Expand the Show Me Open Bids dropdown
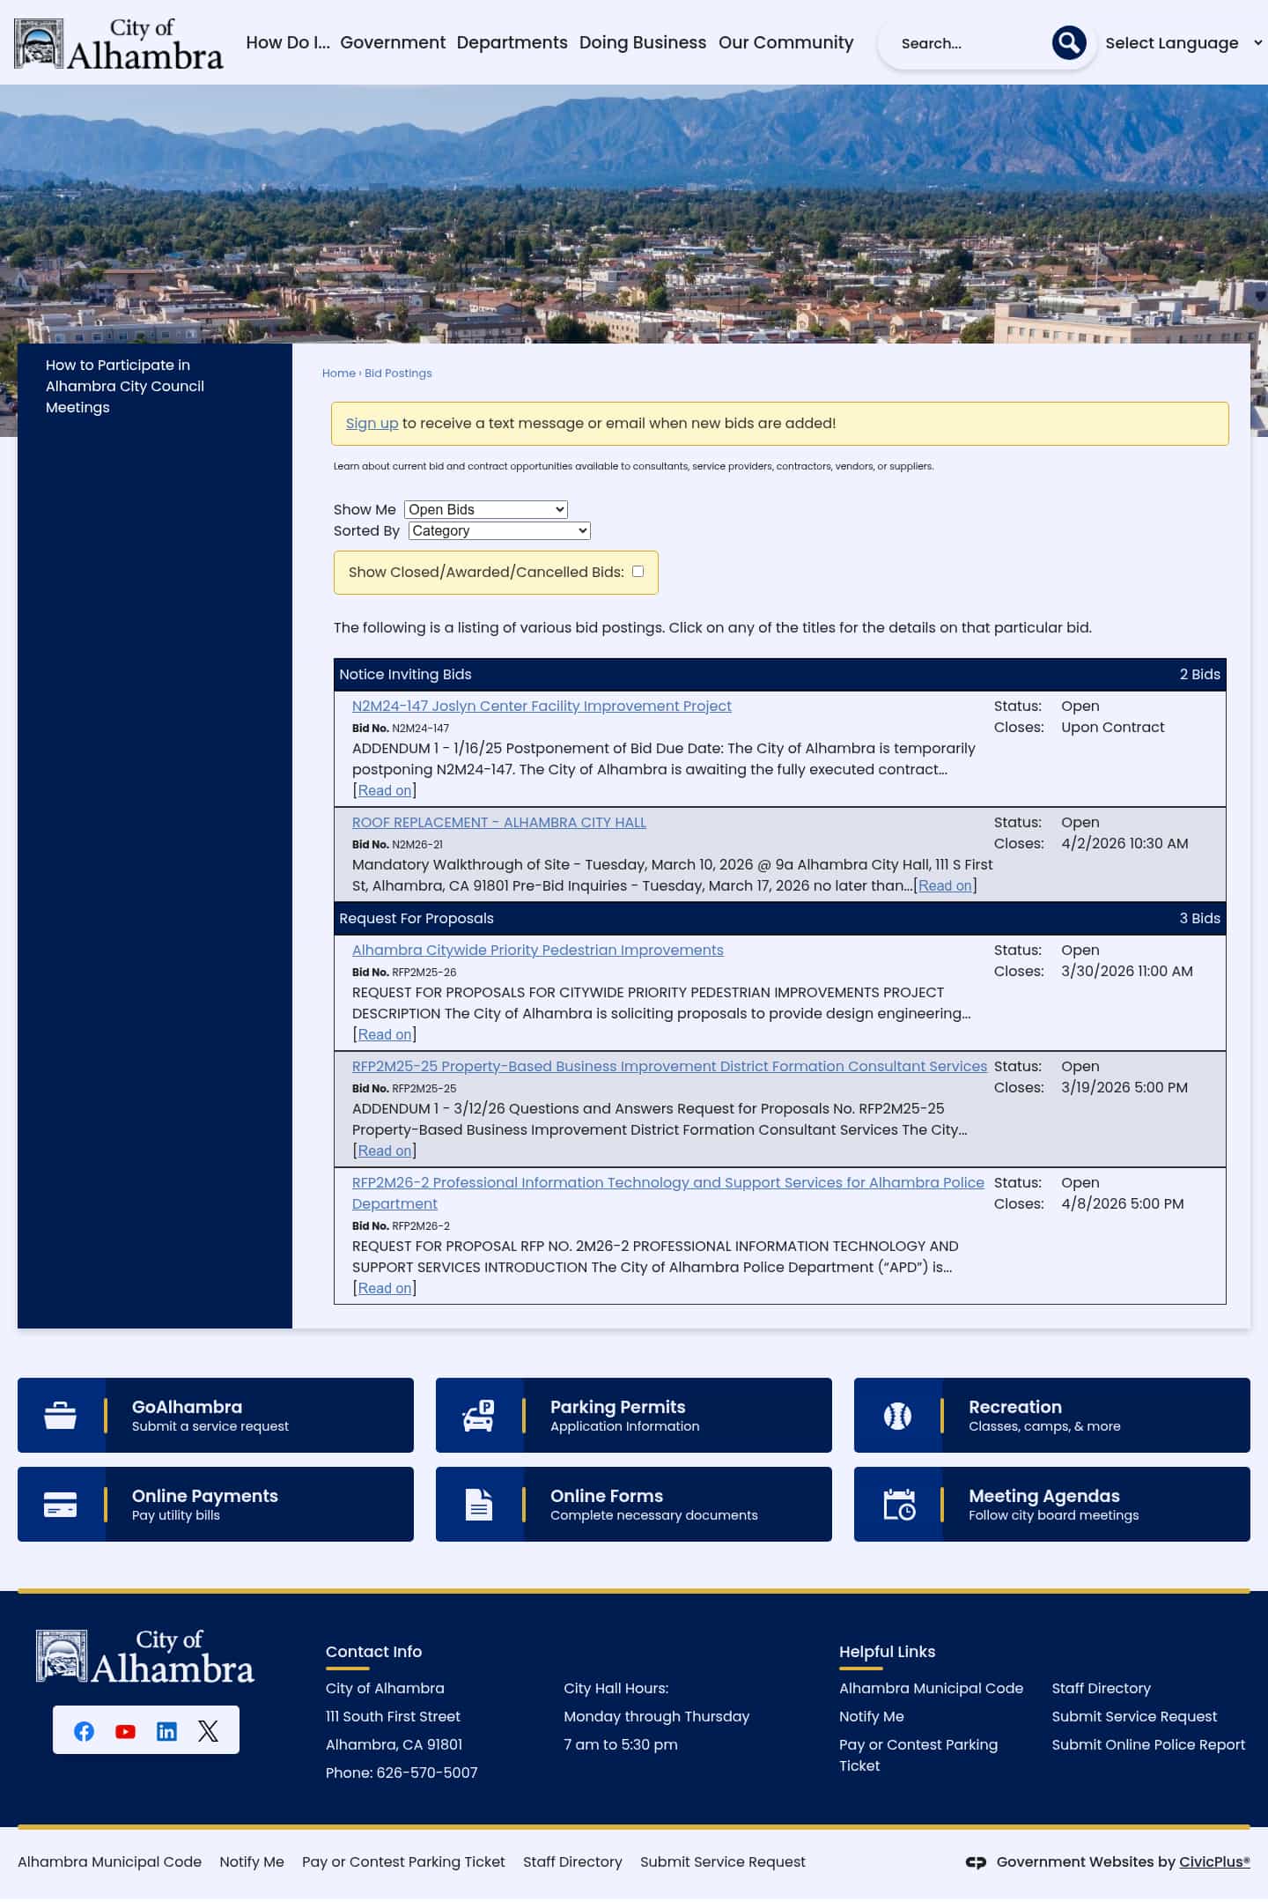Screen dimensions: 1268x1902 coord(485,509)
